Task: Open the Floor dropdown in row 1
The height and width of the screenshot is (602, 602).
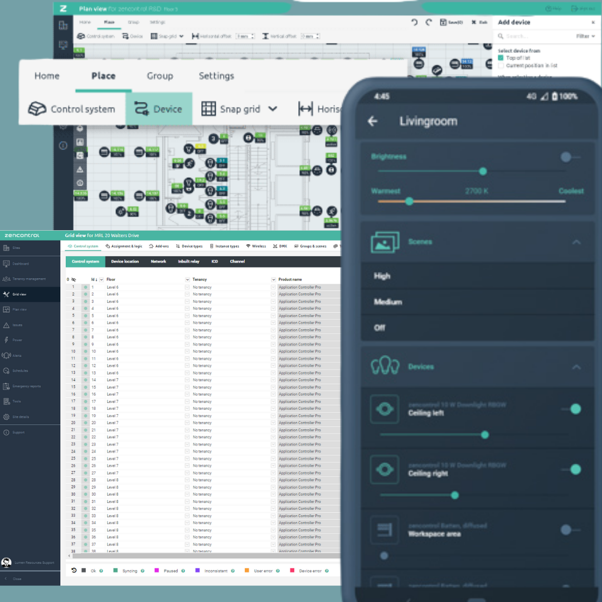Action: click(x=187, y=287)
